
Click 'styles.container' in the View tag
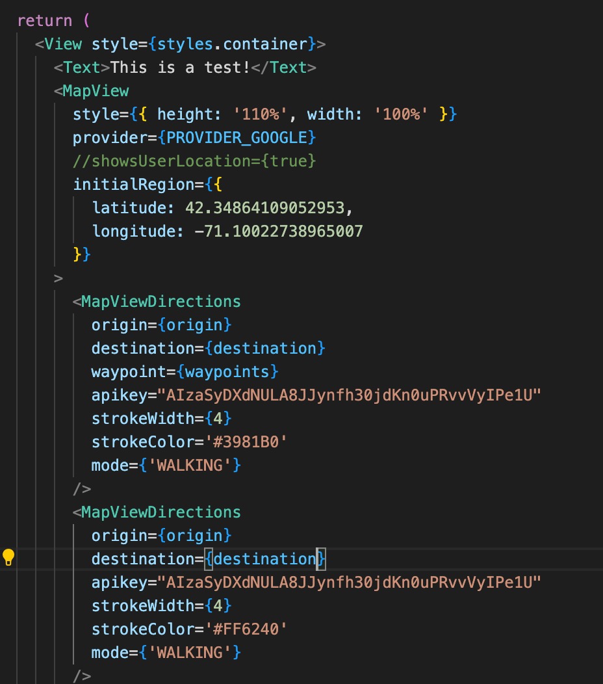point(233,44)
